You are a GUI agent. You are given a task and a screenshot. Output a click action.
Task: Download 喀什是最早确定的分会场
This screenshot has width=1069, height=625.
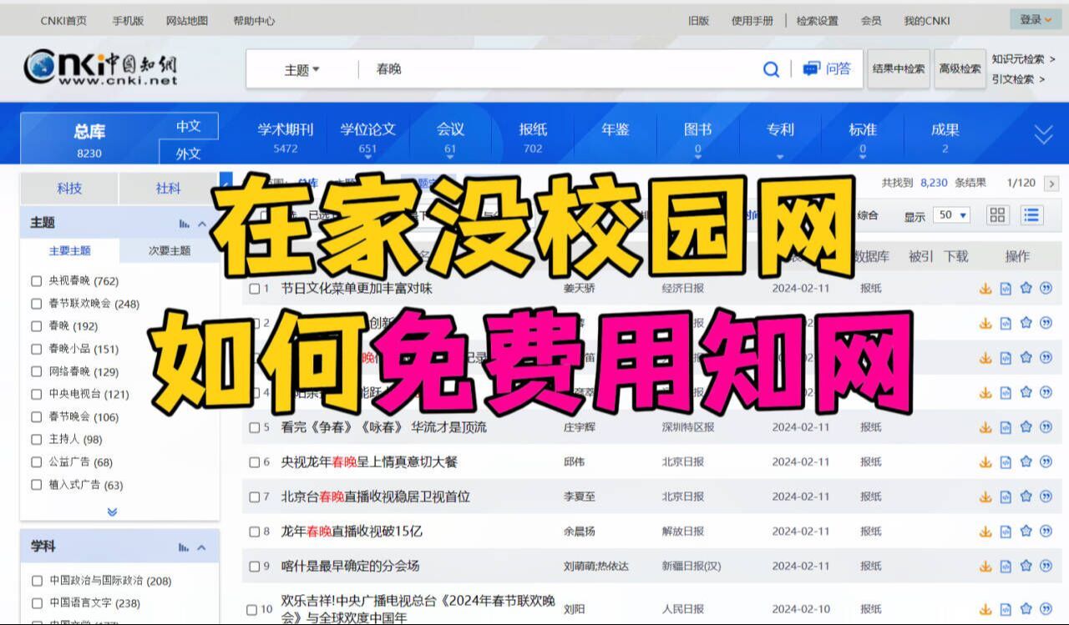[985, 566]
